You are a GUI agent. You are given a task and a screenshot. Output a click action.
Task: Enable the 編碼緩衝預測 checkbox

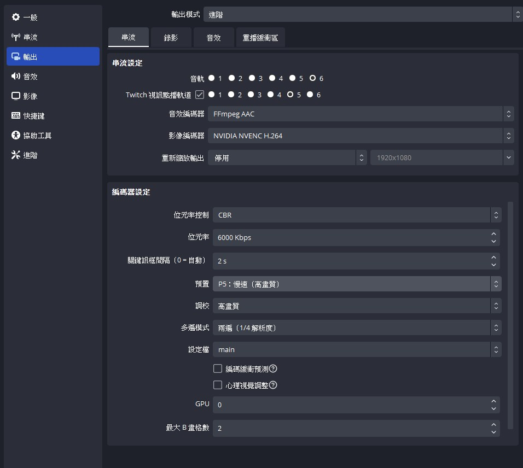(x=218, y=368)
